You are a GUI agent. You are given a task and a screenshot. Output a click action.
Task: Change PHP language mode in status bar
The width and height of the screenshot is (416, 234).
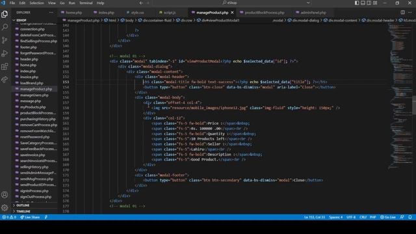(372, 217)
